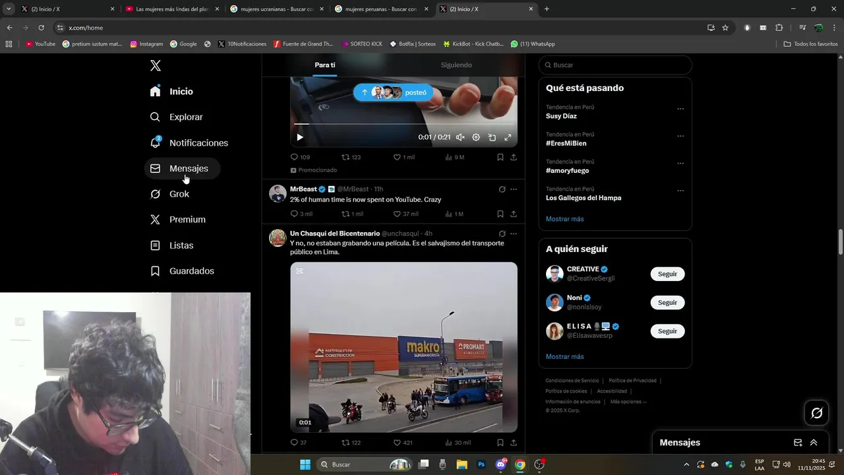The width and height of the screenshot is (844, 475).
Task: Open more options on MrBeast's post
Action: (x=514, y=189)
